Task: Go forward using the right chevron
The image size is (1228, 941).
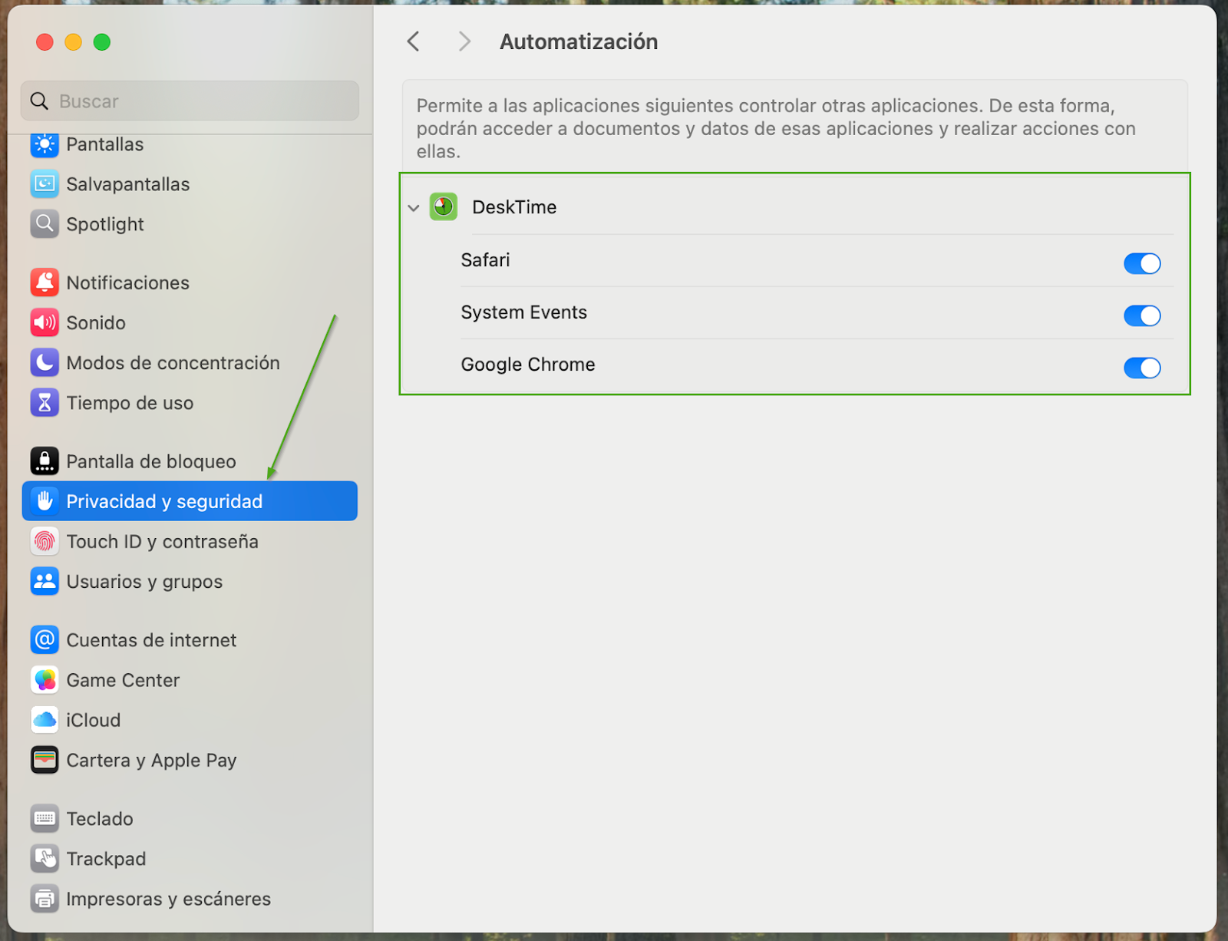Action: [464, 41]
